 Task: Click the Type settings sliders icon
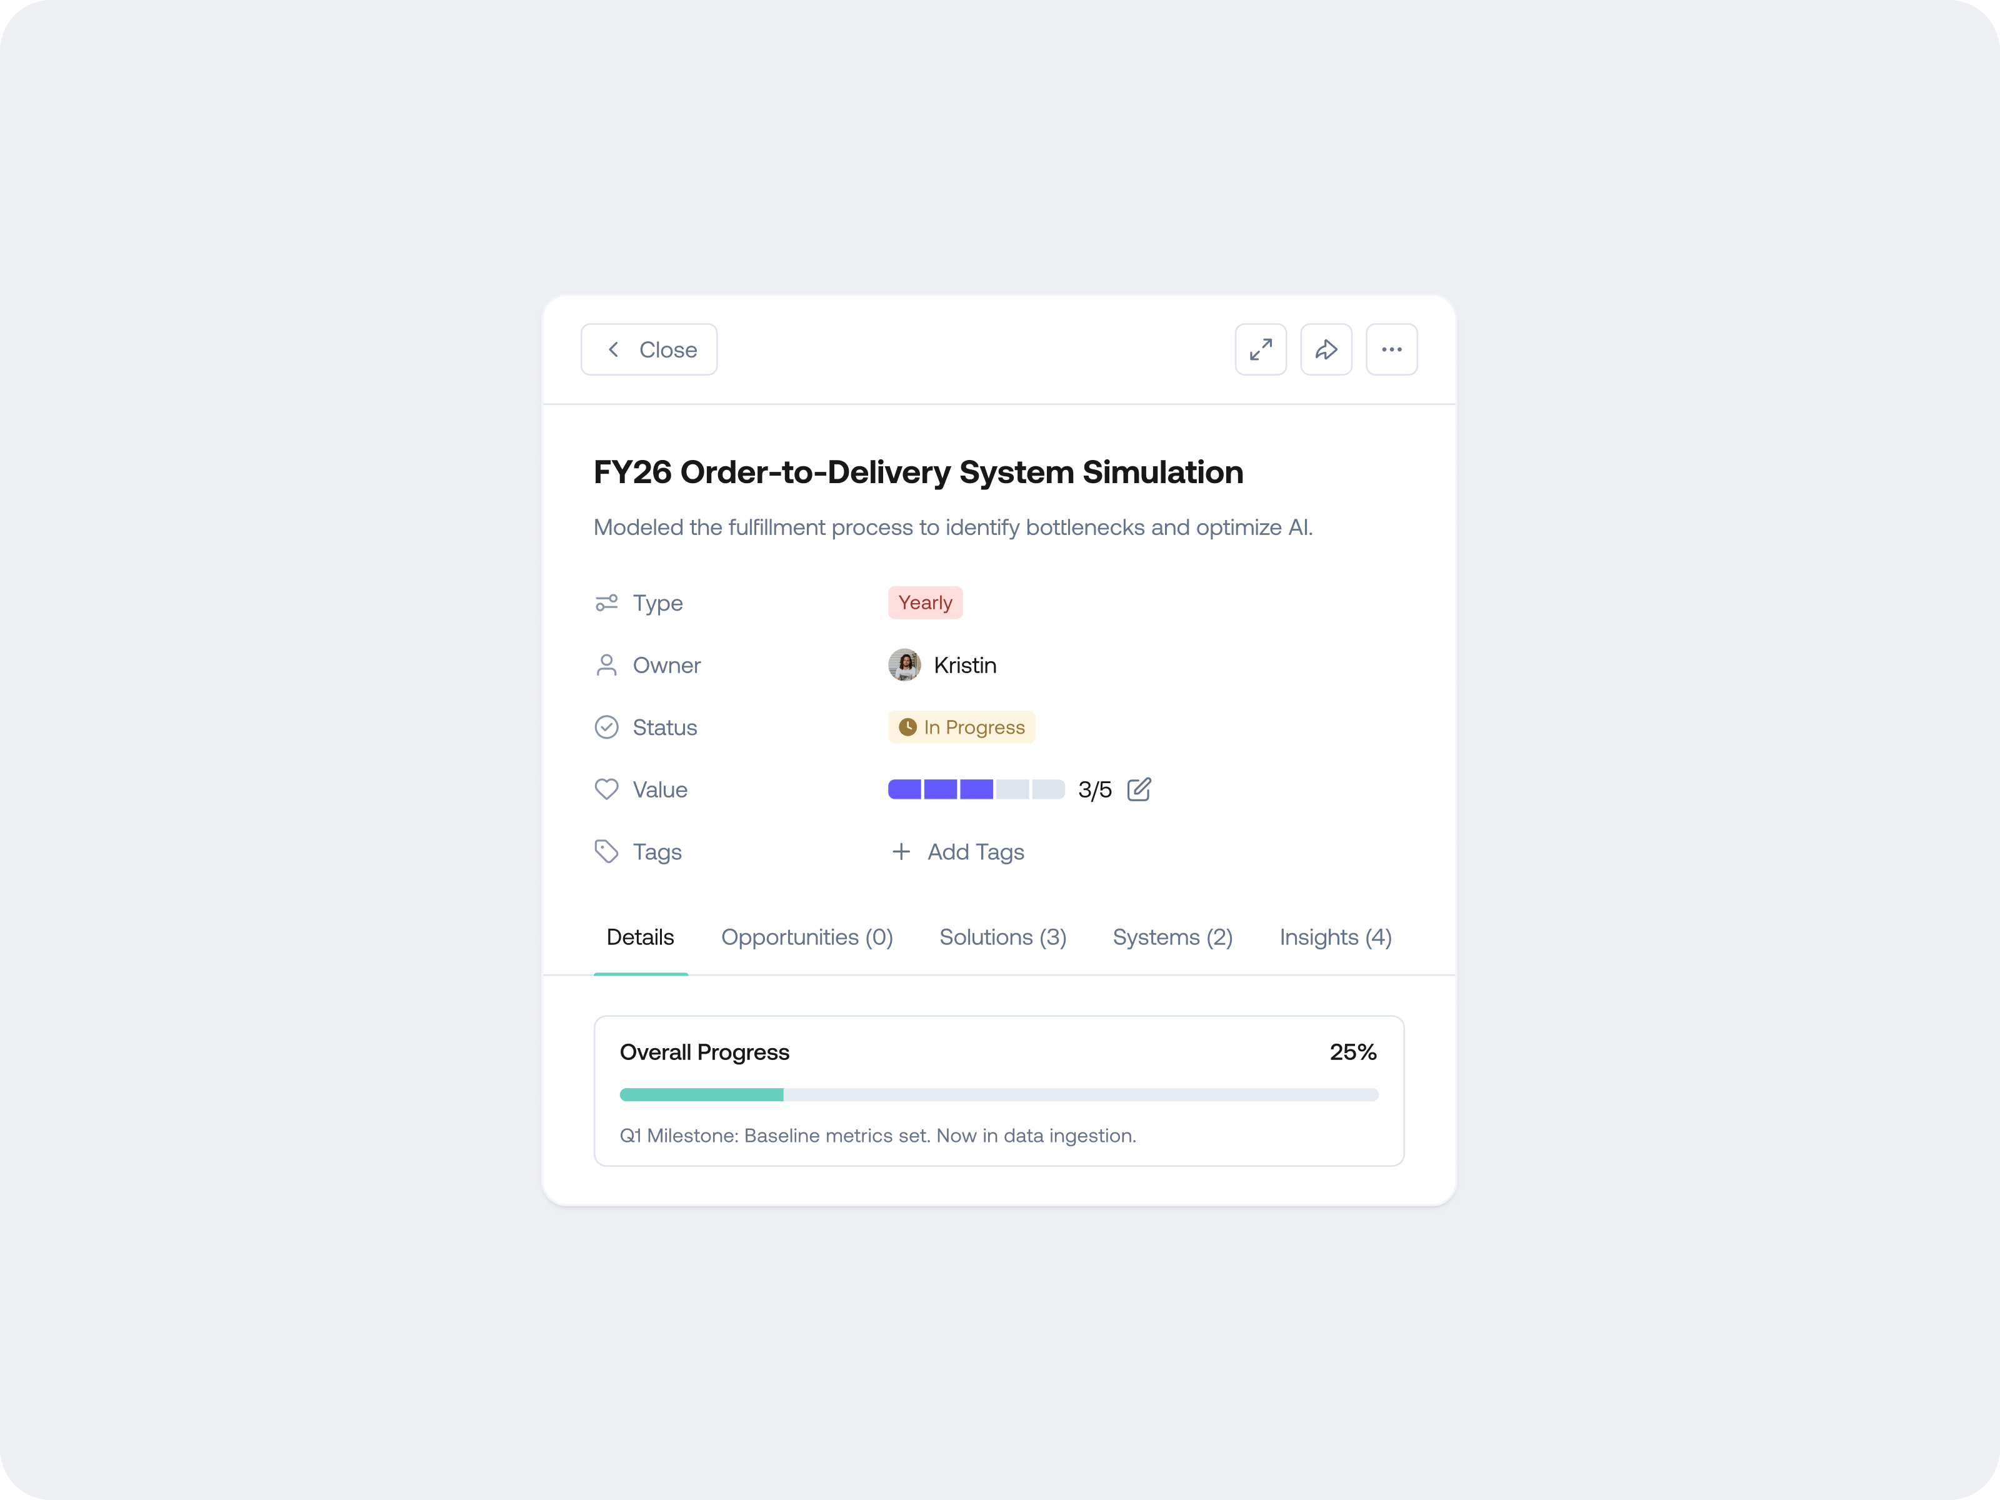click(x=607, y=602)
